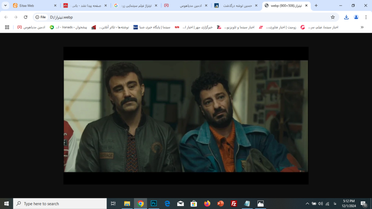This screenshot has width=372, height=209.
Task: Open سینما پایگاه خبری صبا bookmark
Action: click(152, 27)
